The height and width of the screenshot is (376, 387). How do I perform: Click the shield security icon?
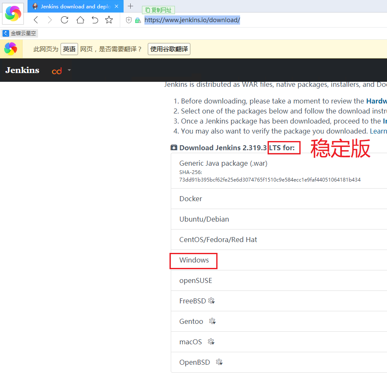(x=129, y=20)
